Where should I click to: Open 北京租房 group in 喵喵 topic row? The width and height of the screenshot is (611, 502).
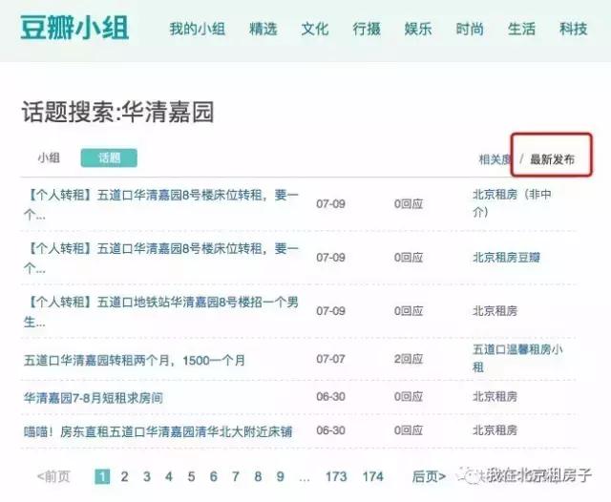pyautogui.click(x=495, y=430)
